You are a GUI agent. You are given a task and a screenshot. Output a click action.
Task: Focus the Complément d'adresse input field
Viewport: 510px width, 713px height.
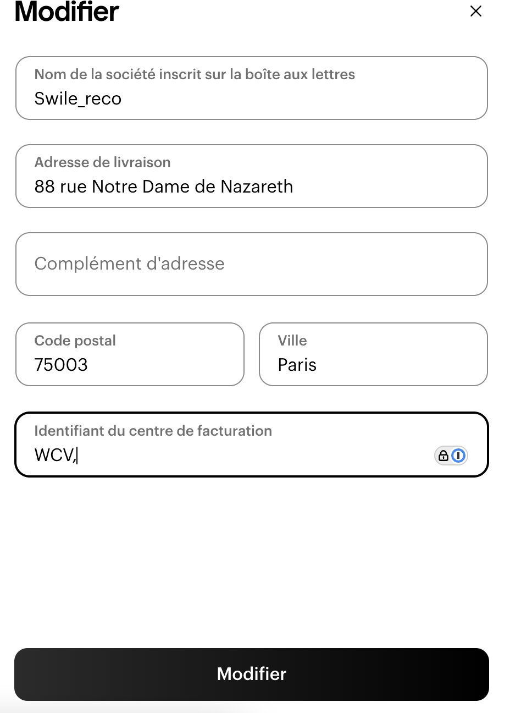pos(251,264)
